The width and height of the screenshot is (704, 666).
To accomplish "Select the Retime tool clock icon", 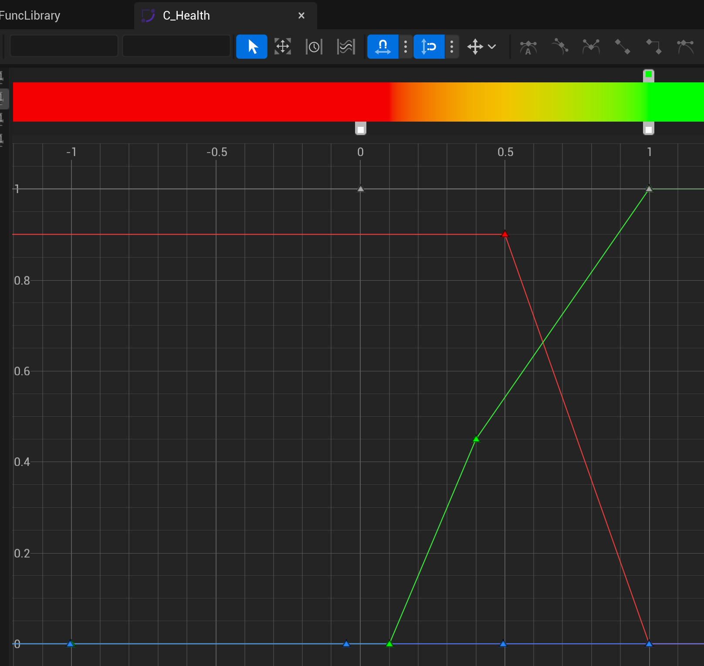I will (314, 47).
